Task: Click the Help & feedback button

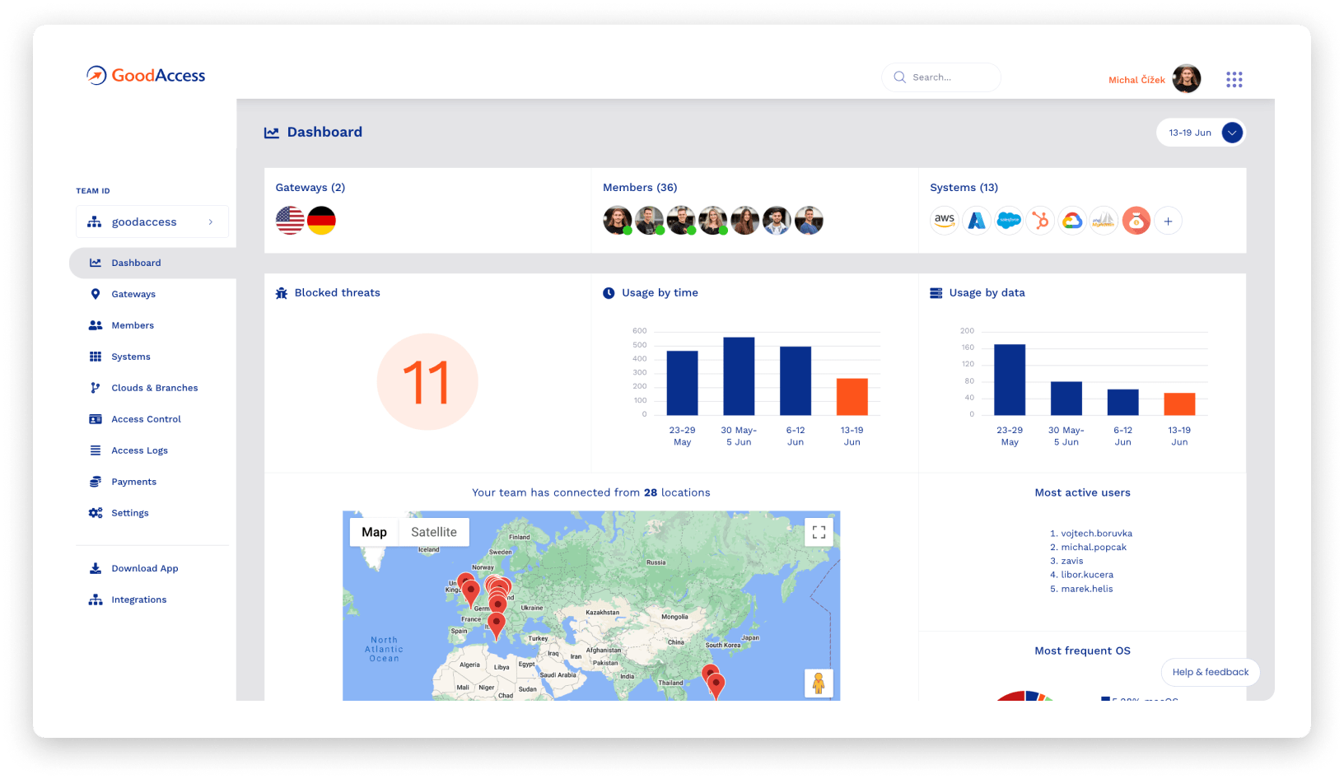Action: pyautogui.click(x=1210, y=672)
